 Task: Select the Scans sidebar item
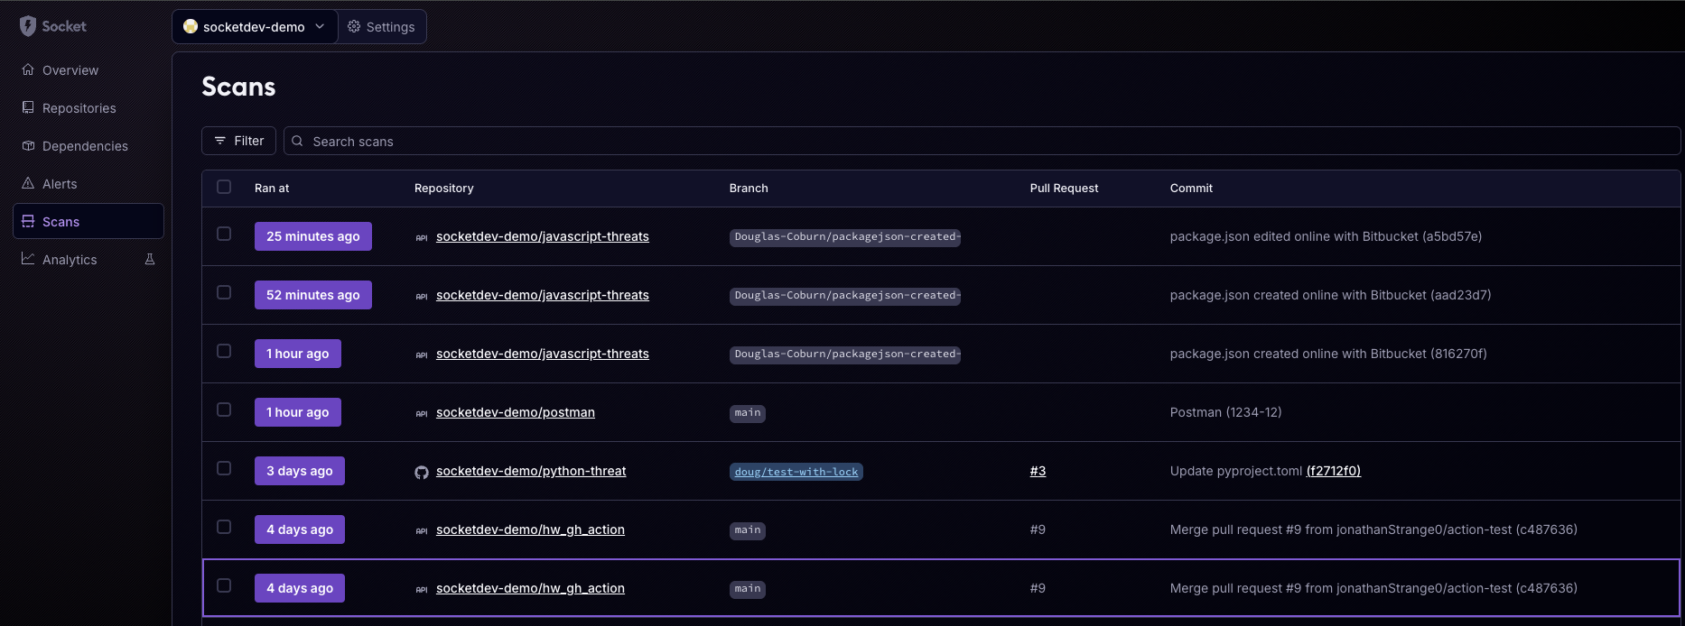(x=88, y=221)
